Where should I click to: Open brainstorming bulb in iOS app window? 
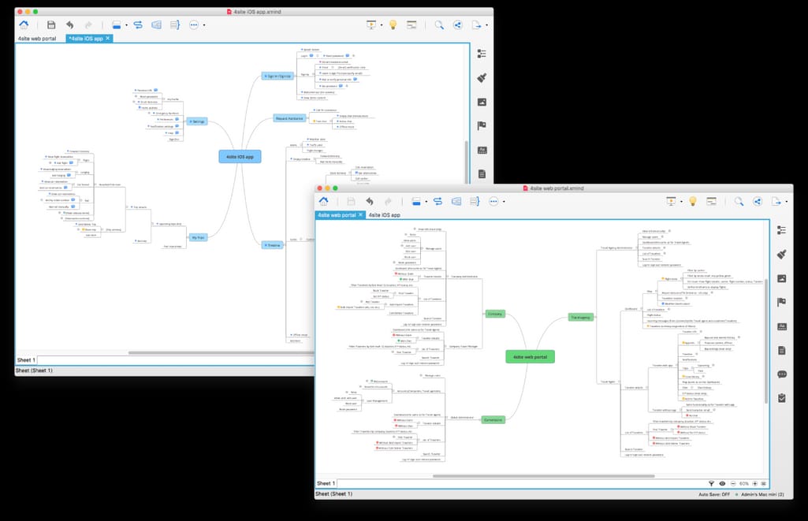(393, 24)
